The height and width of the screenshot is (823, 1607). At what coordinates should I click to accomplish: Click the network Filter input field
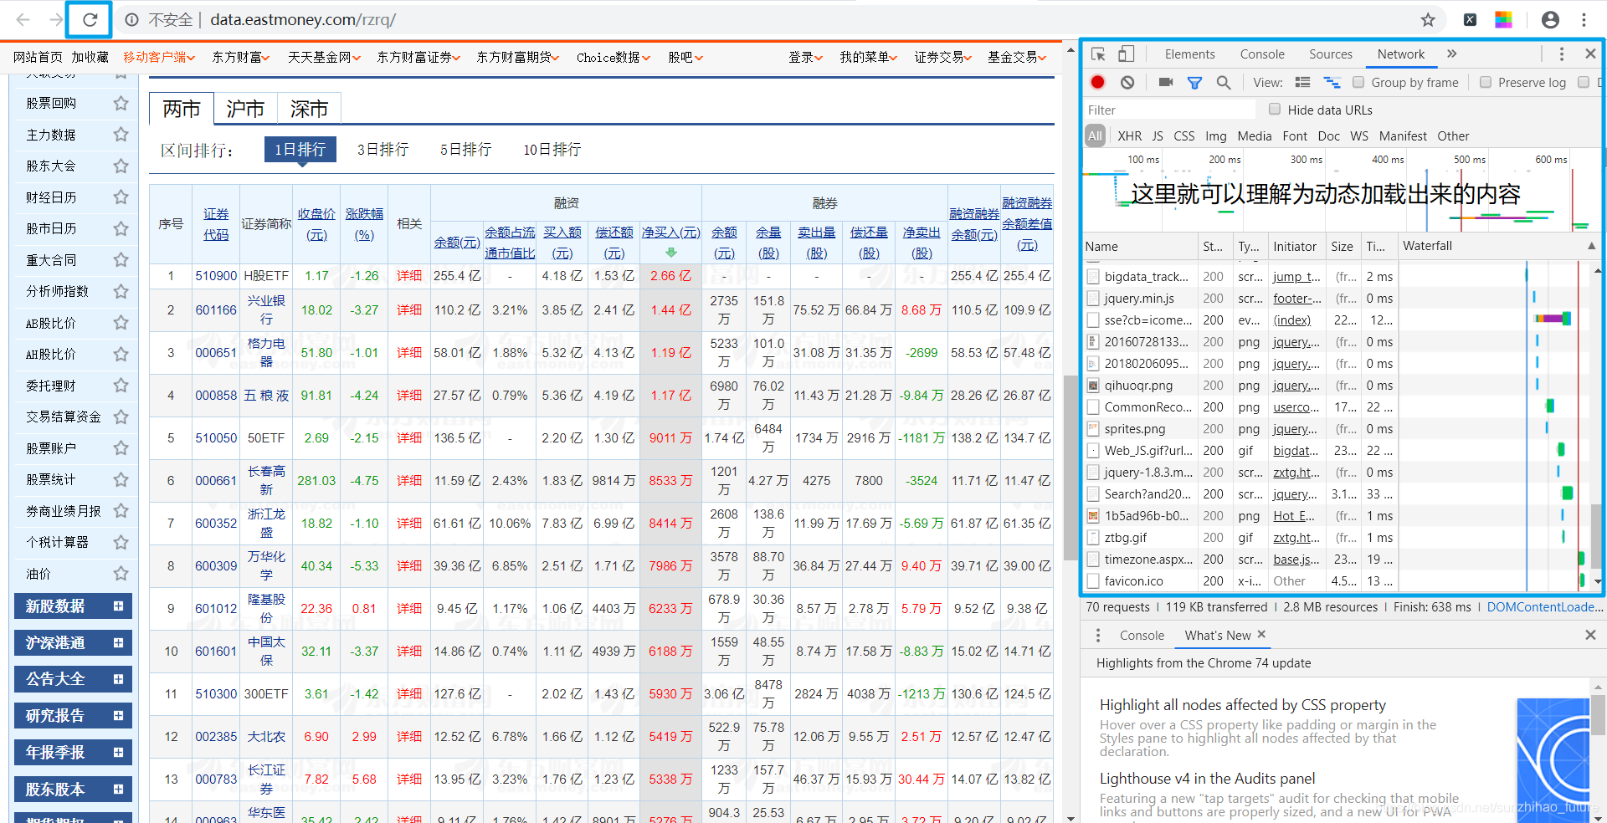pyautogui.click(x=1169, y=110)
